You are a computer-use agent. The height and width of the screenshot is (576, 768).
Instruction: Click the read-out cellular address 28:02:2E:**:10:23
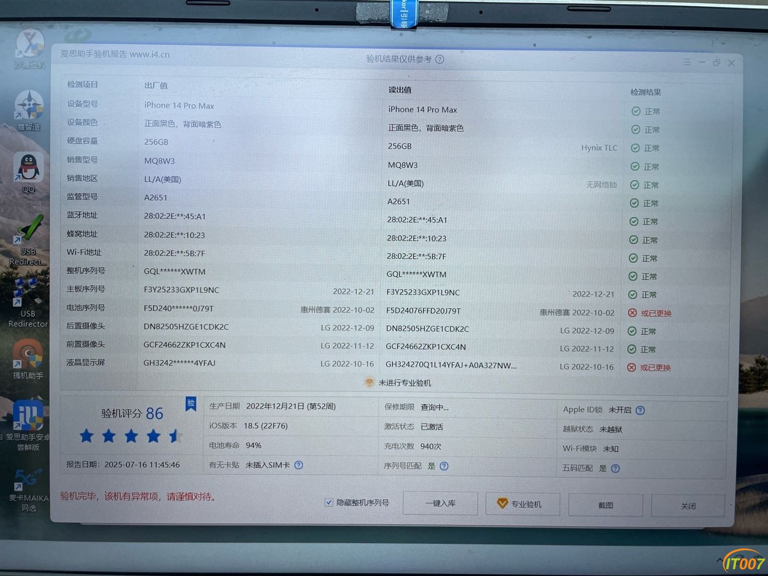coord(417,238)
